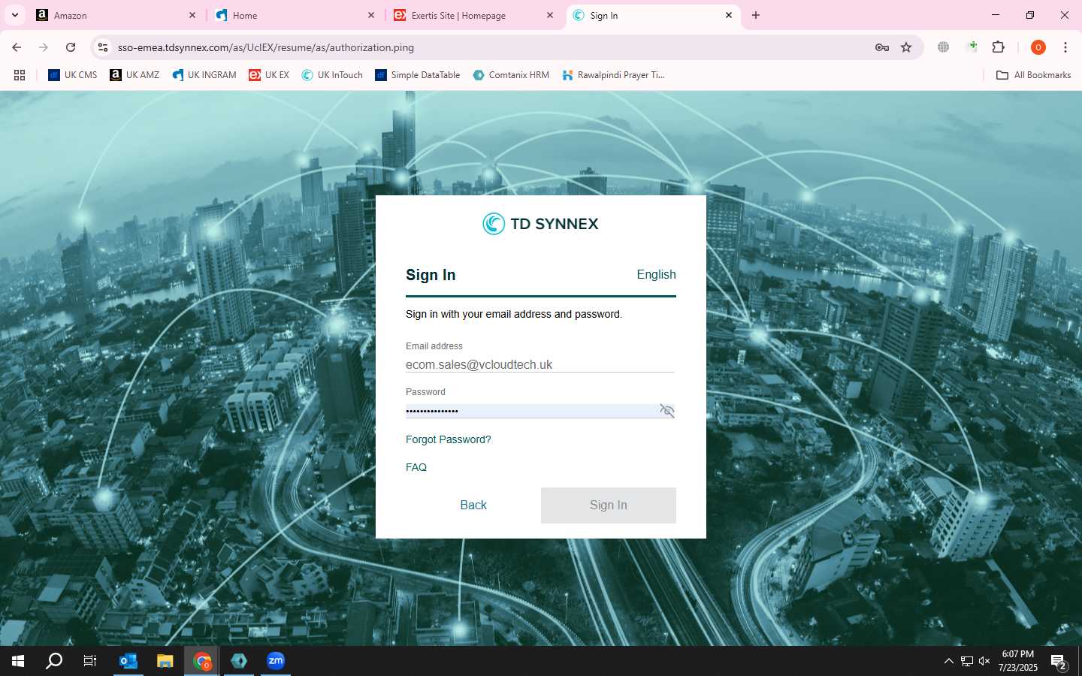Close the Exertis Site tab

pos(550,15)
